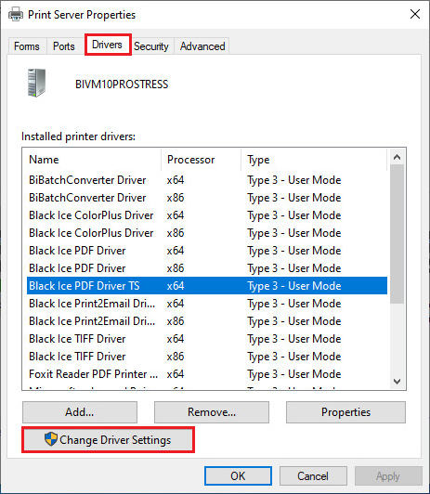Click the BIVM10PROSTRESS server icon
The width and height of the screenshot is (430, 494).
[36, 83]
